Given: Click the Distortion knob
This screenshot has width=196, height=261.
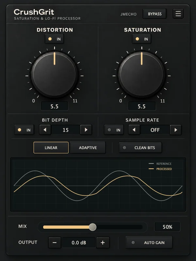Looking at the screenshot, I should click(54, 74).
